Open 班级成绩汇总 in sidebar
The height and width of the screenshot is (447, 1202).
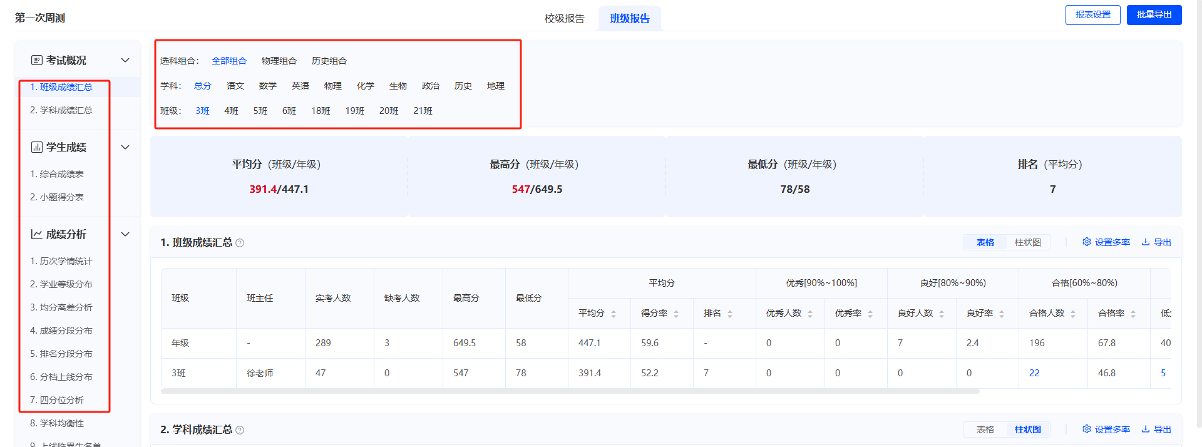(61, 87)
